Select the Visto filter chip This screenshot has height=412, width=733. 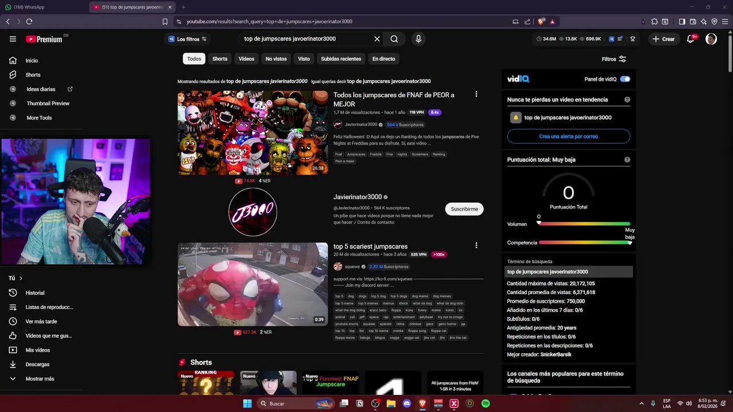coord(304,59)
